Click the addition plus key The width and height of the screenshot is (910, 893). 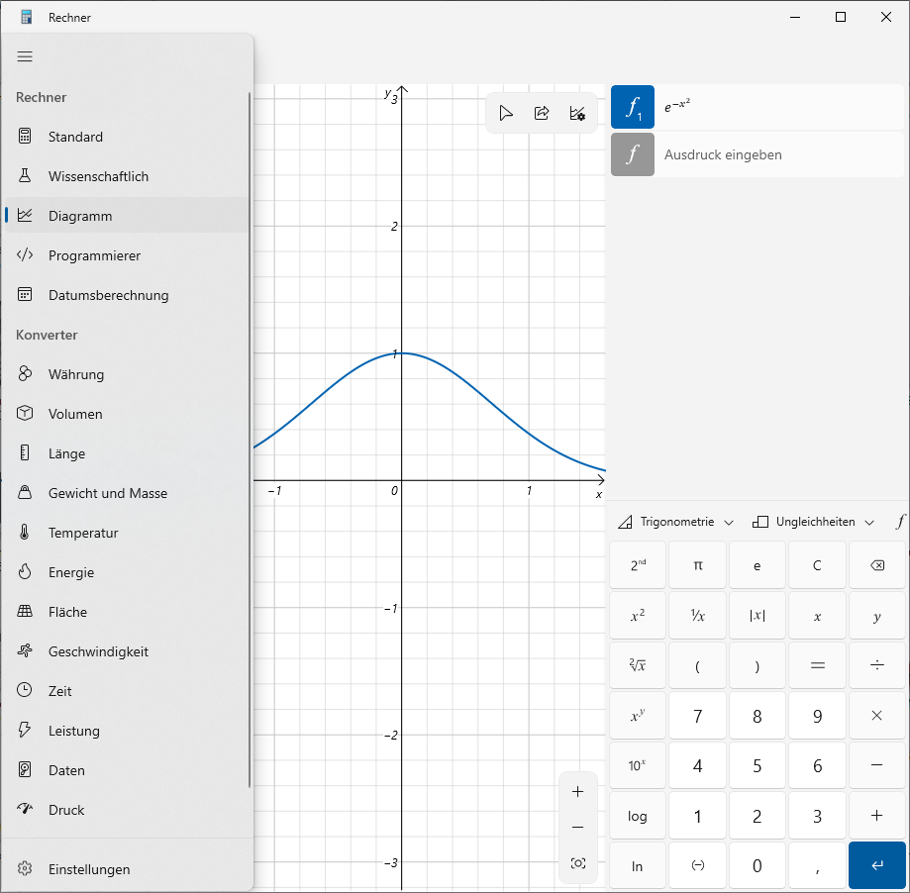[x=877, y=817]
